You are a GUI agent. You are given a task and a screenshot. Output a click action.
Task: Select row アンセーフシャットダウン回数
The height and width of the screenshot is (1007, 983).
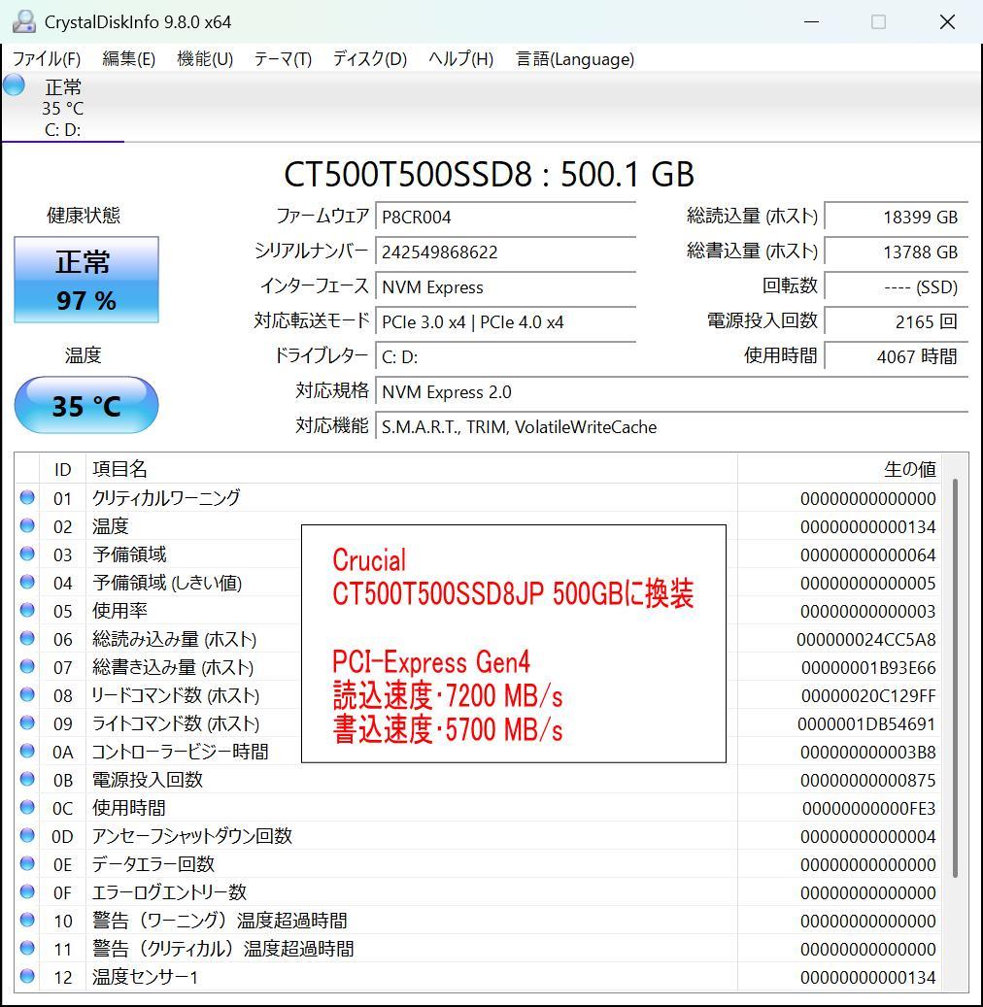479,835
